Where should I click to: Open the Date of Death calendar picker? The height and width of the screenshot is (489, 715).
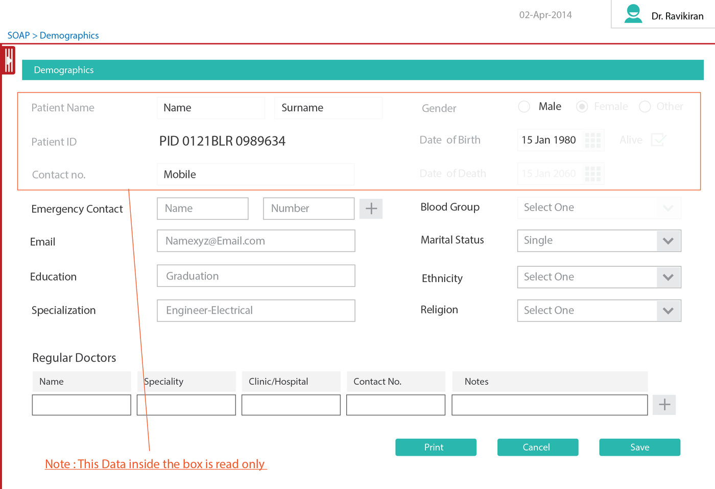tap(592, 173)
